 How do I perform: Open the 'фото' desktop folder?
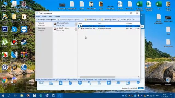coord(101,5)
